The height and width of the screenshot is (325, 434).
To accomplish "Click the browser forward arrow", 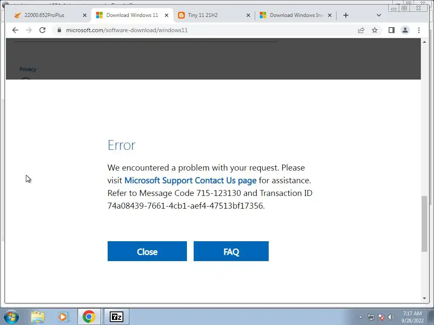I will [29, 30].
